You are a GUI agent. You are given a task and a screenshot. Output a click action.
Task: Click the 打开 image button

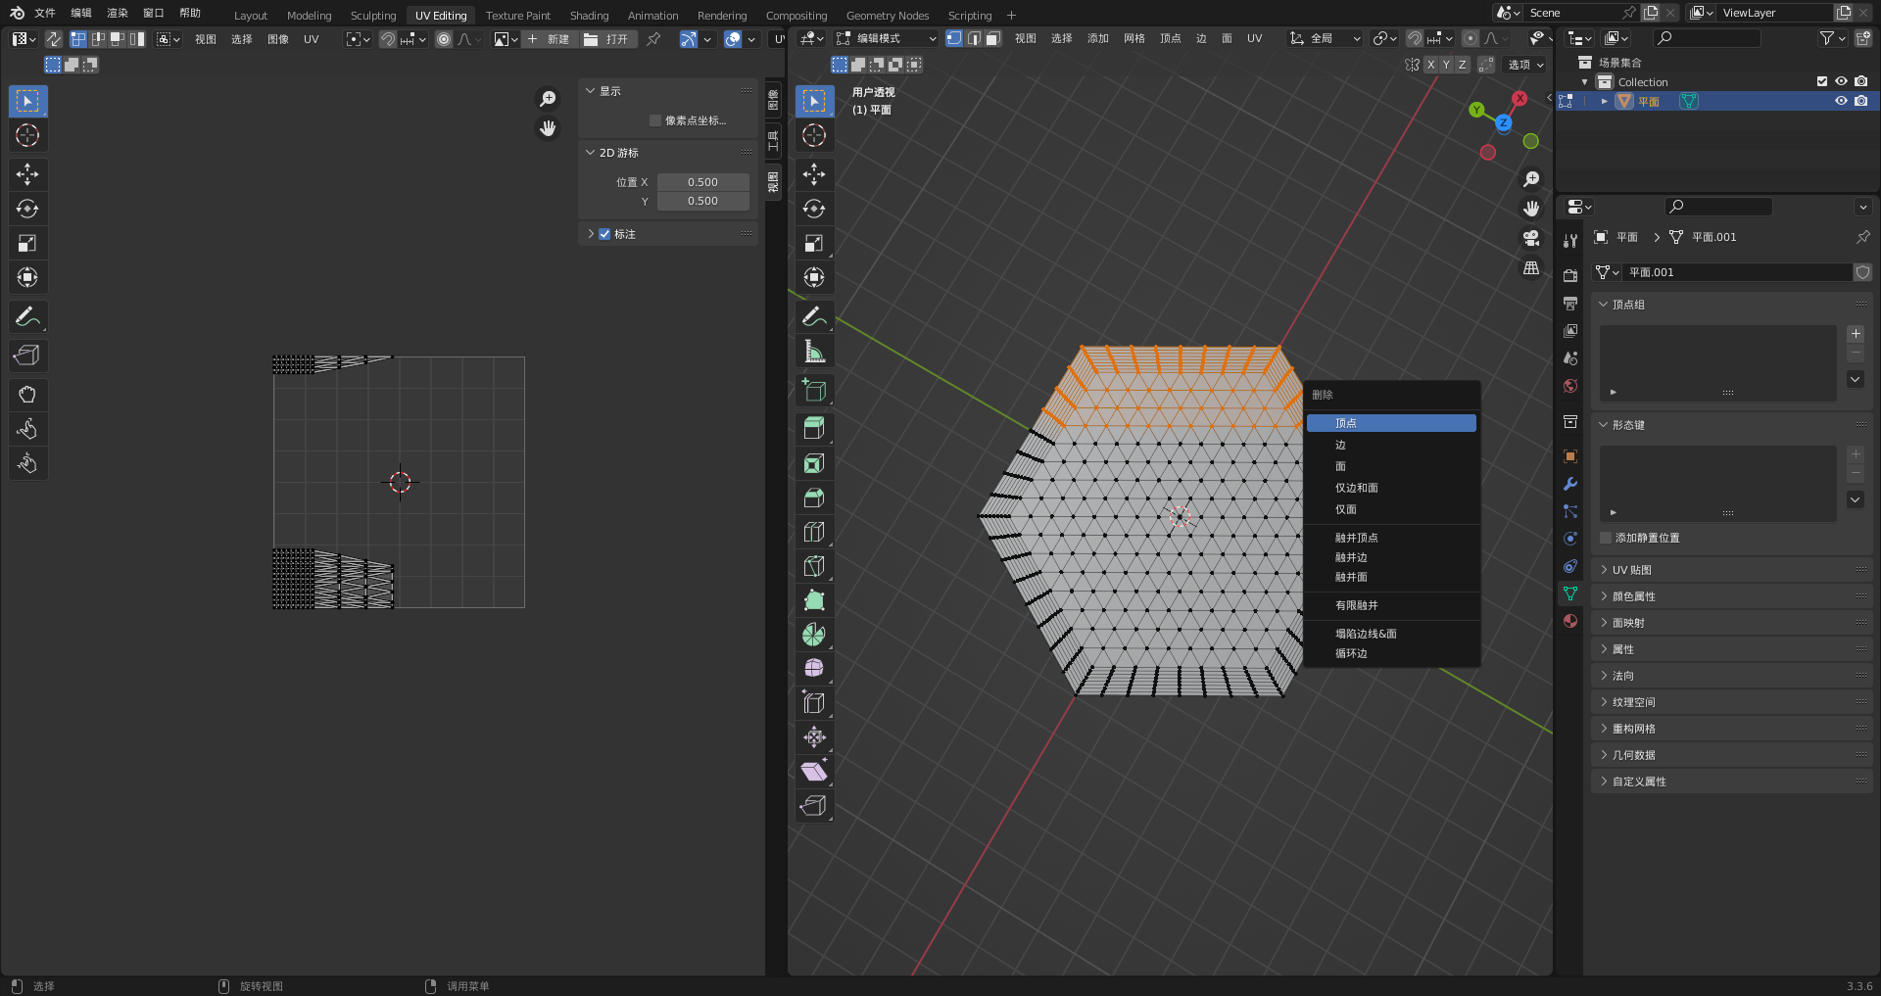tap(607, 39)
